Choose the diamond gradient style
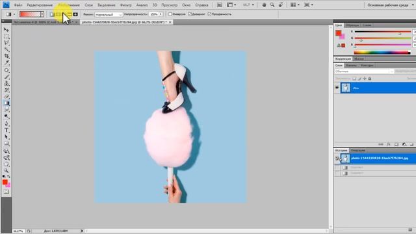This screenshot has height=234, width=416. (75, 14)
